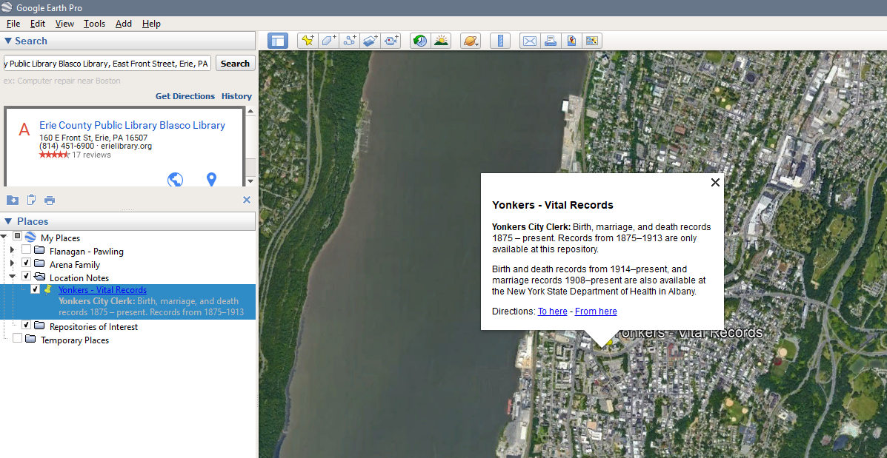Check the Flanagan - Pawling folder checkbox
The width and height of the screenshot is (887, 458).
27,251
